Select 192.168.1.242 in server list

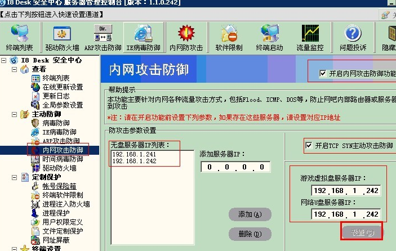coord(134,161)
